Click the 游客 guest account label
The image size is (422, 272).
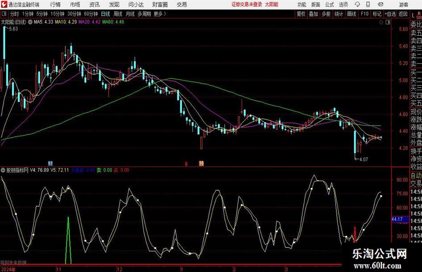coord(403,4)
